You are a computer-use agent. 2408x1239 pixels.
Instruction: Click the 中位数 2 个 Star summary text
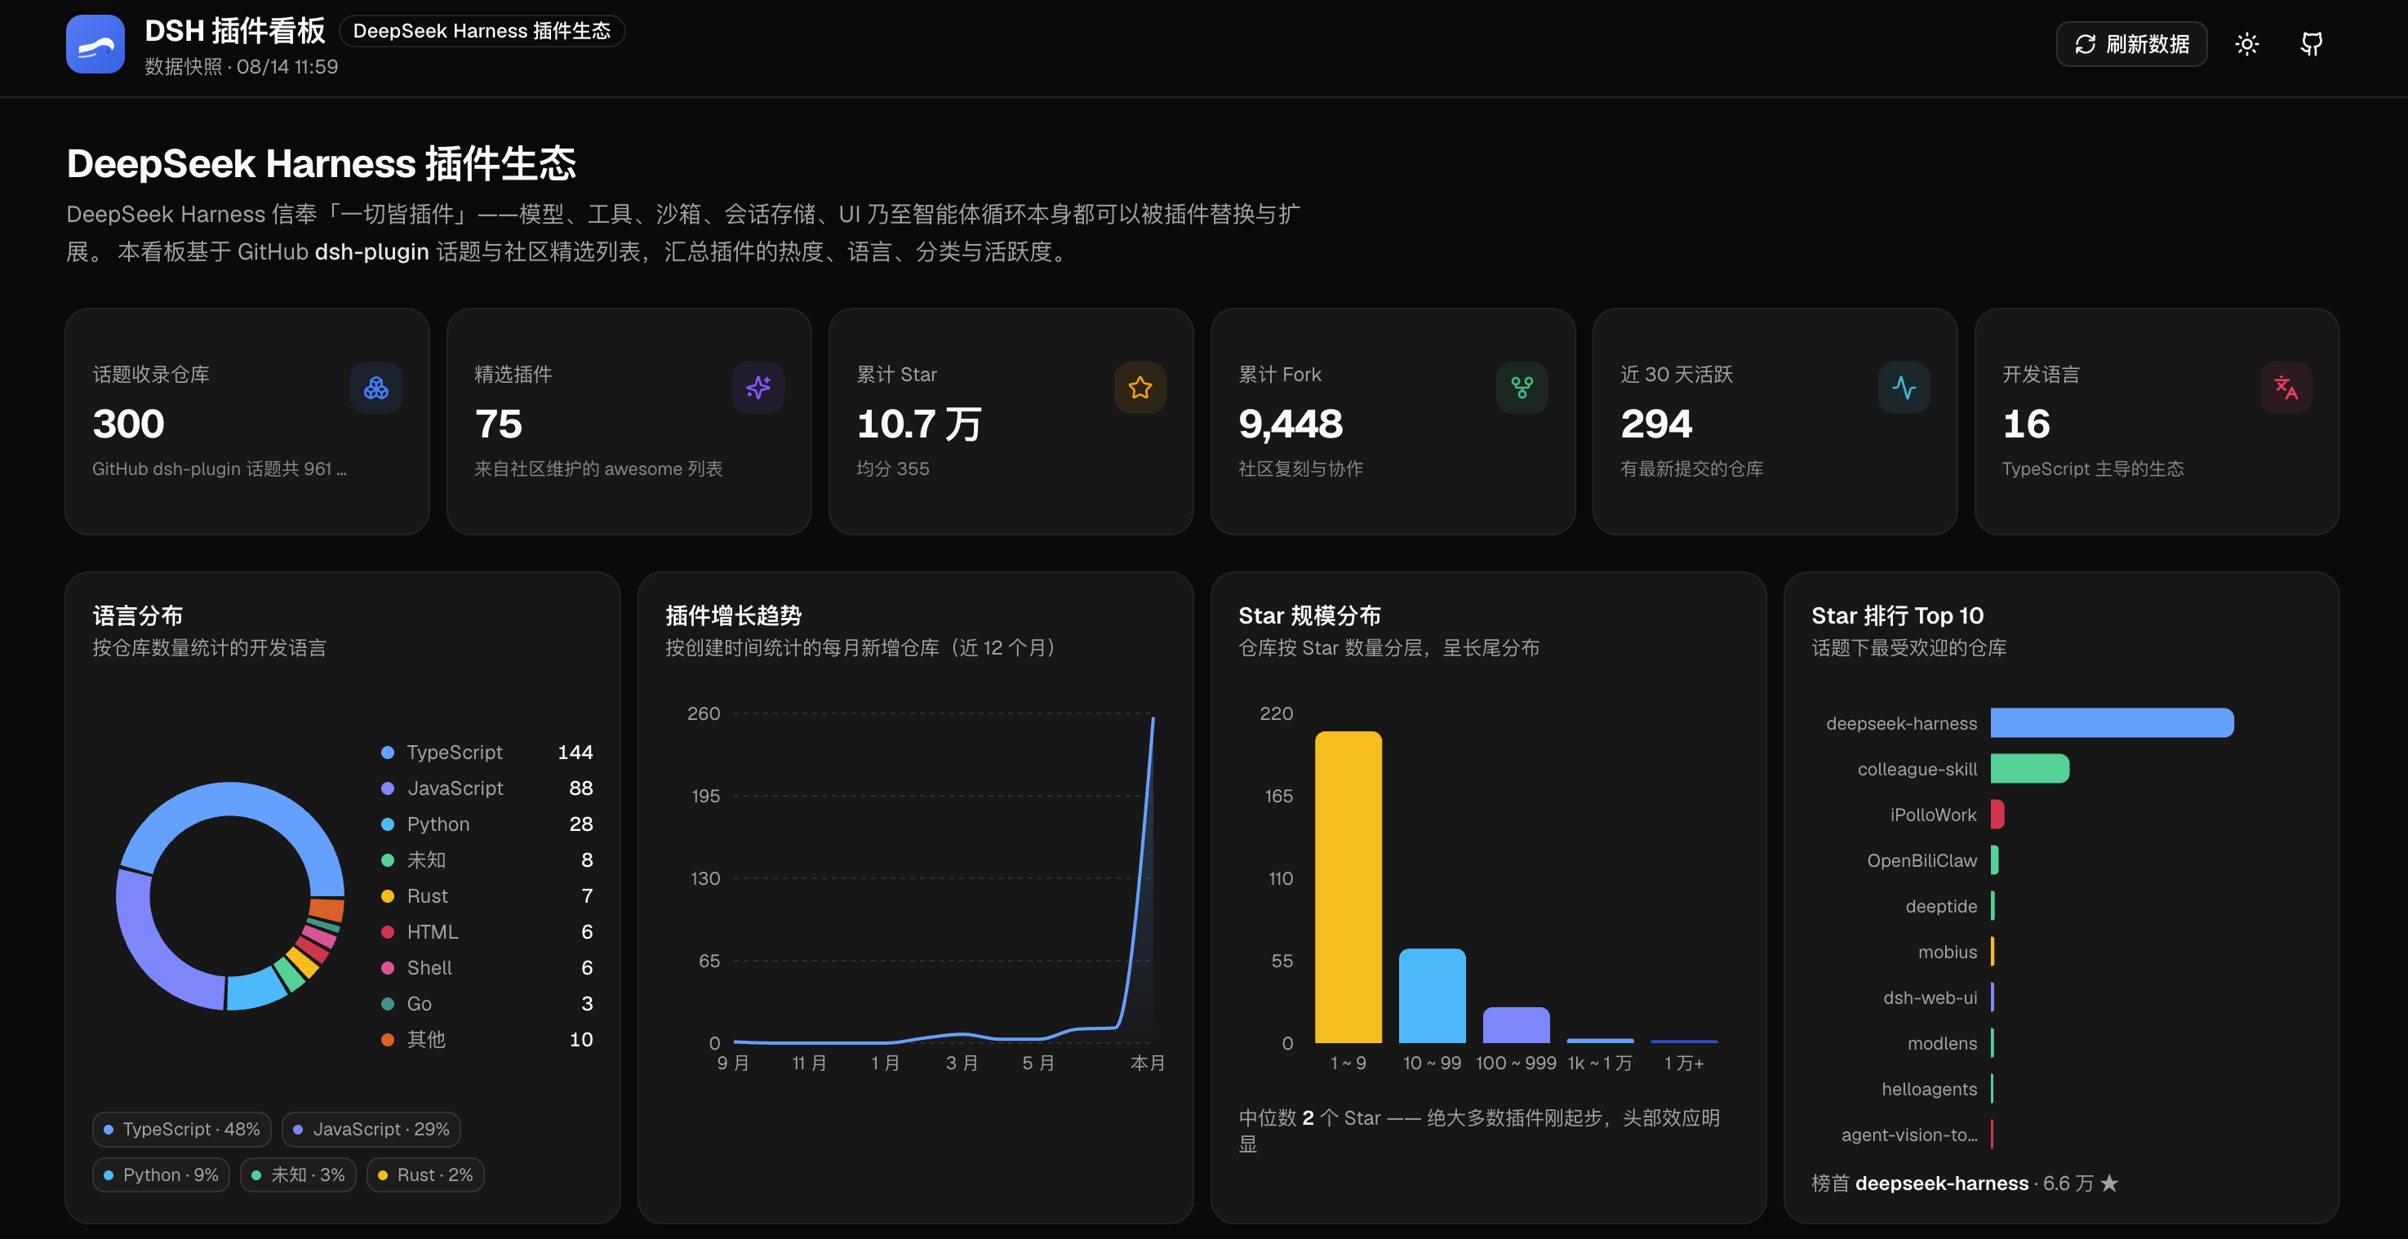(x=1479, y=1130)
